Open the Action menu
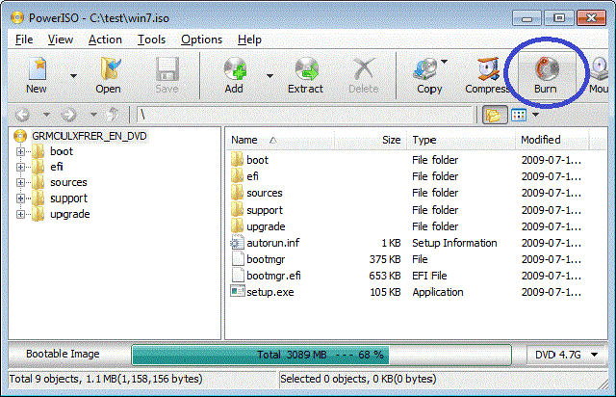This screenshot has height=397, width=616. 105,40
